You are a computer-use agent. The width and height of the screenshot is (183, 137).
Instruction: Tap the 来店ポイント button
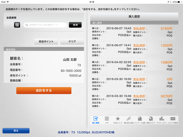[x=46, y=41]
